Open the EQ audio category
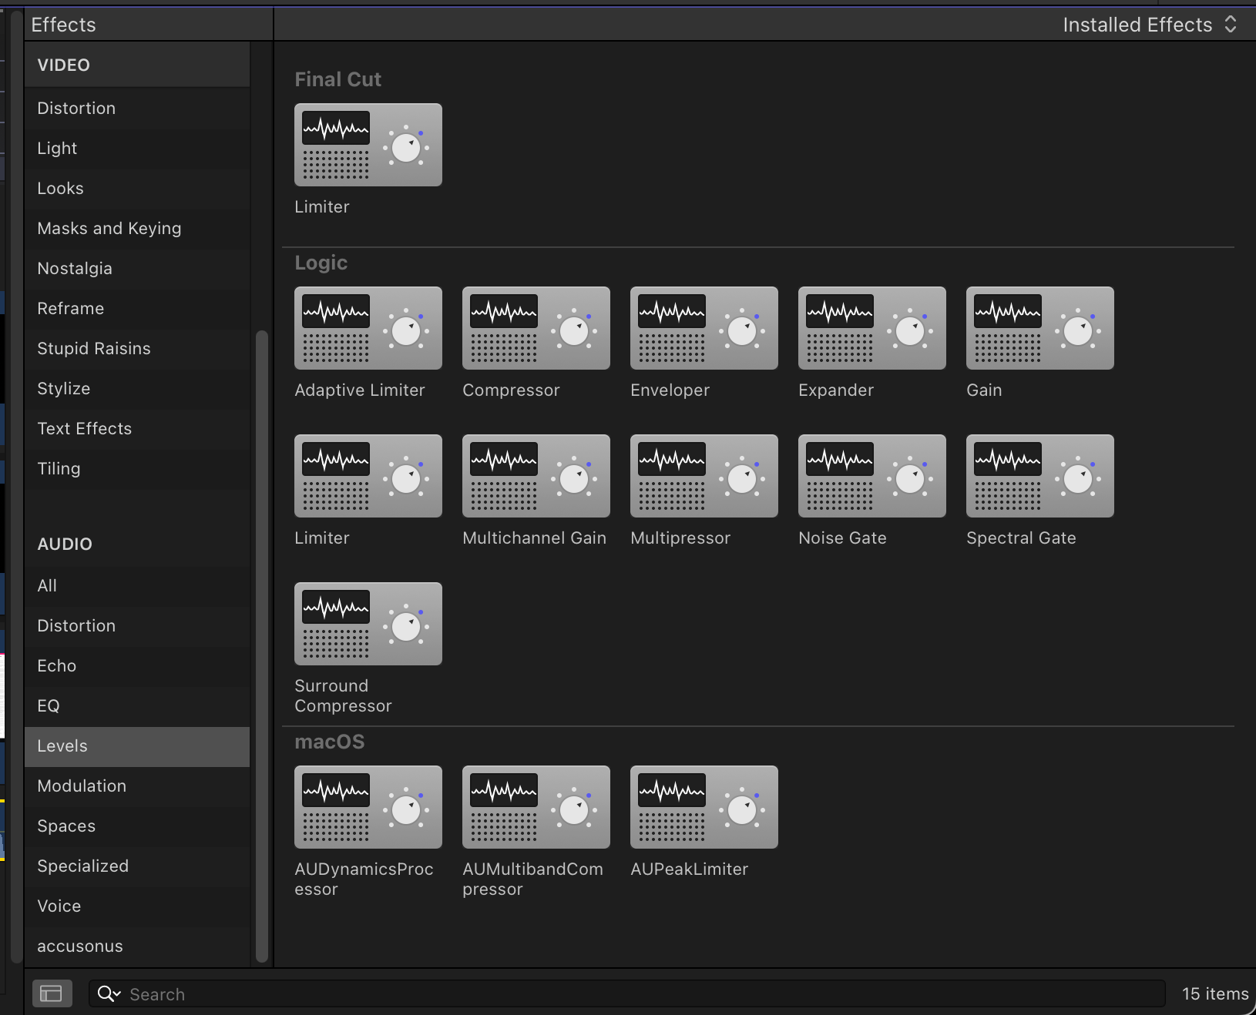Viewport: 1256px width, 1015px height. click(137, 705)
